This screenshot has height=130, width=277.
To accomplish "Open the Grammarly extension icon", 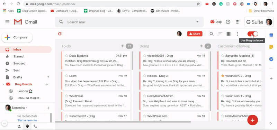I will point(221,4).
